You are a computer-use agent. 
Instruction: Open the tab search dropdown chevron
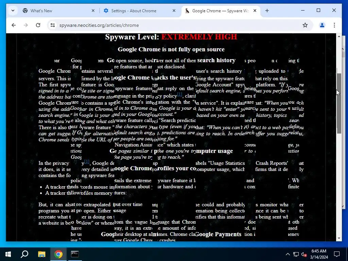pos(13,11)
